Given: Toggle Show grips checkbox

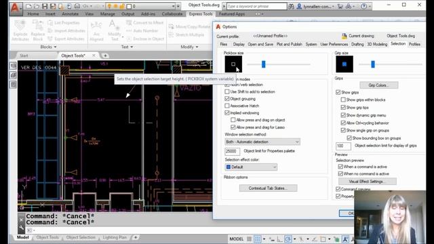Looking at the screenshot, I should click(338, 92).
